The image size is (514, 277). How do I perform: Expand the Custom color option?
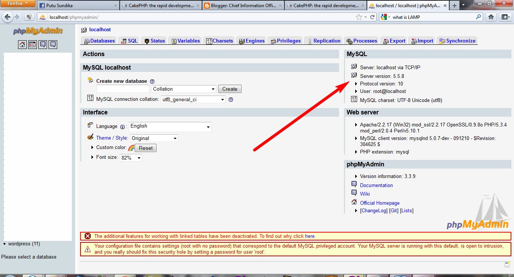point(92,148)
